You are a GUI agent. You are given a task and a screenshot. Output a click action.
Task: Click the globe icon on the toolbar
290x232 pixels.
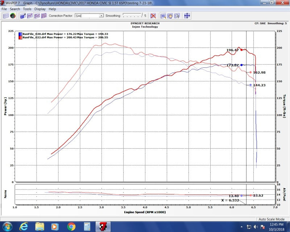pos(13,15)
